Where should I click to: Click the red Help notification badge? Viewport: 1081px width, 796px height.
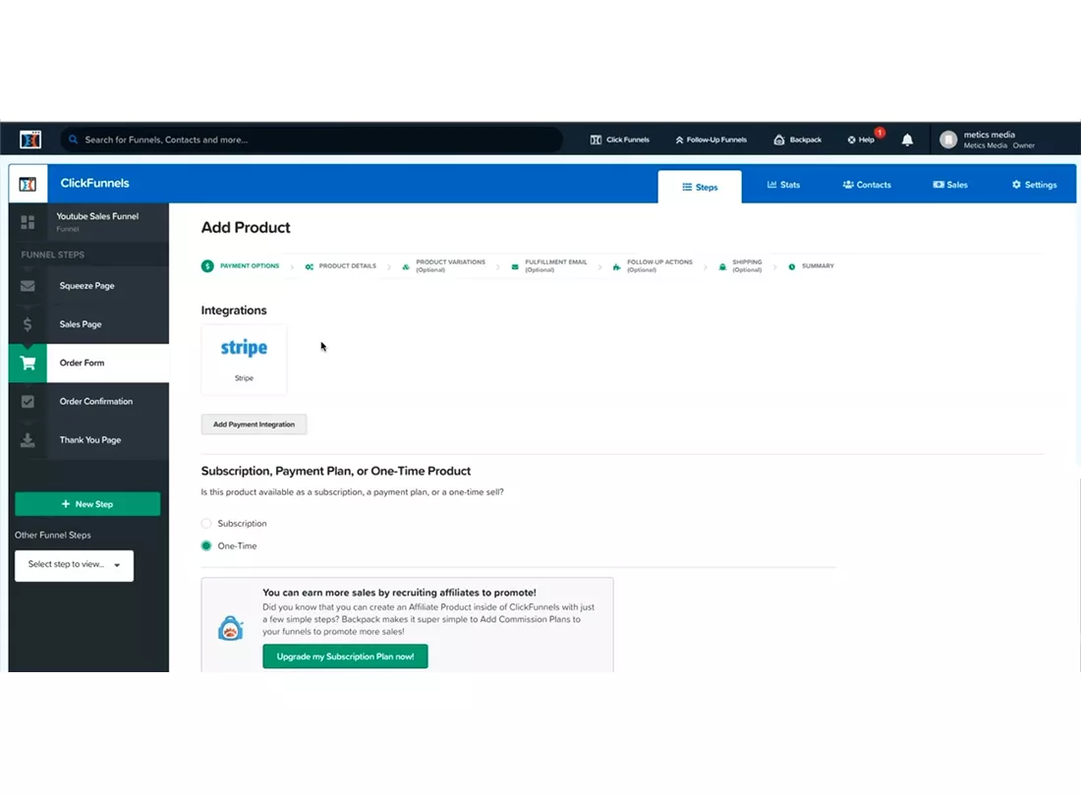click(x=881, y=133)
